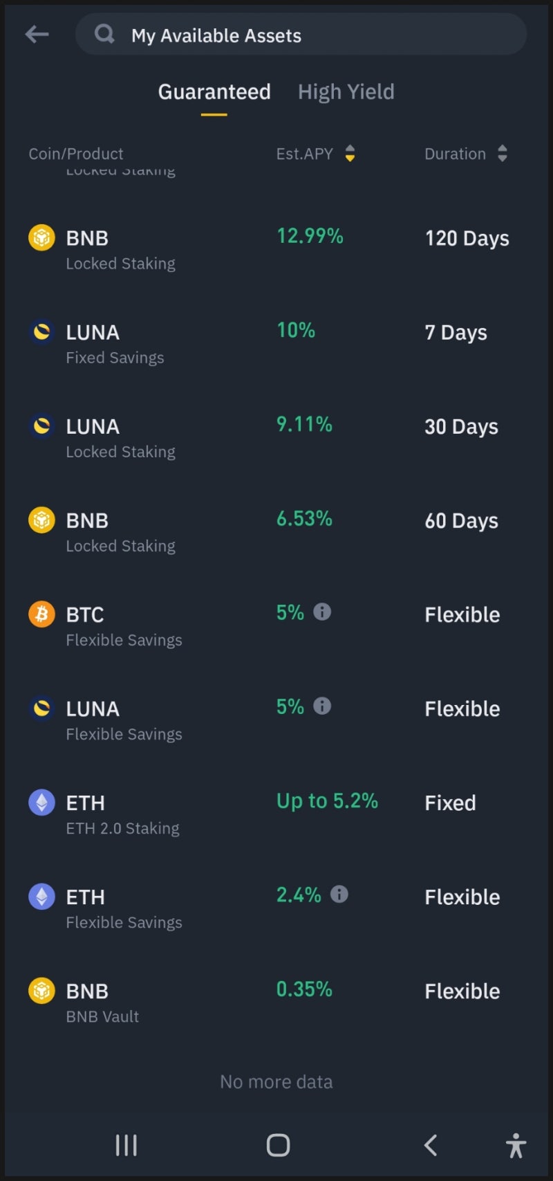Image resolution: width=553 pixels, height=1181 pixels.
Task: Tap the ETH 2.0 Staking coin icon
Action: (x=41, y=803)
